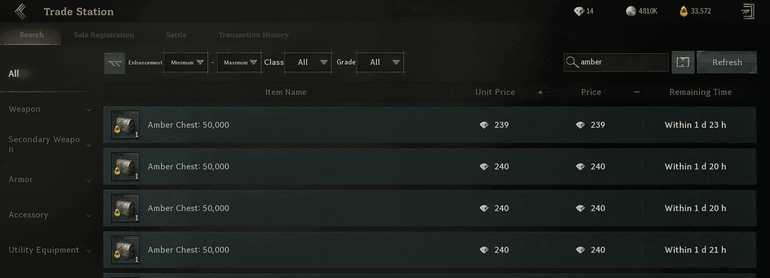This screenshot has height=278, width=770.
Task: Click the favorites toggle icon beside the search bar
Action: (x=683, y=62)
